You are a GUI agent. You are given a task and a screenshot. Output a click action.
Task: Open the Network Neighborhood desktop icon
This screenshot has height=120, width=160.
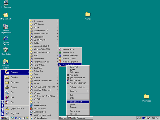pyautogui.click(x=6, y=29)
